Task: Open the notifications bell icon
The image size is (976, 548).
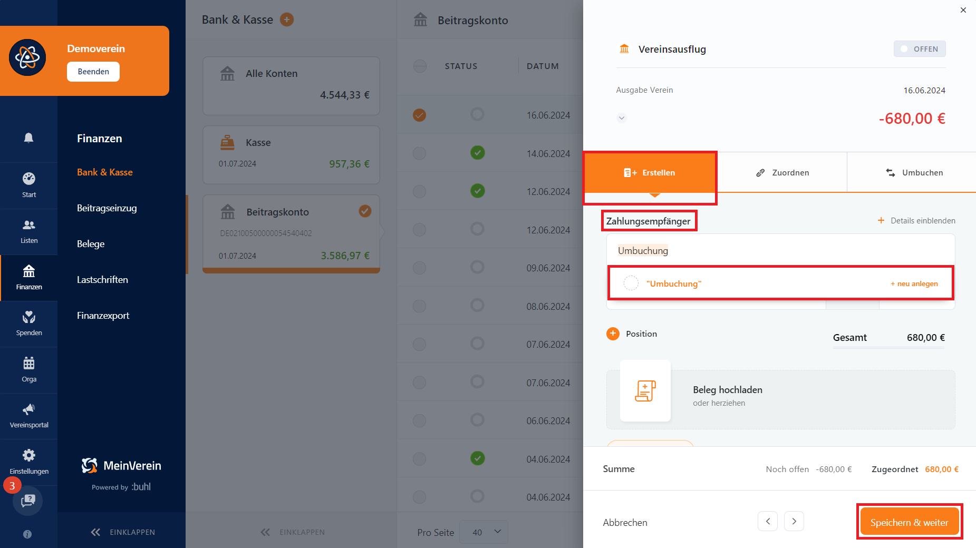Action: pyautogui.click(x=28, y=138)
